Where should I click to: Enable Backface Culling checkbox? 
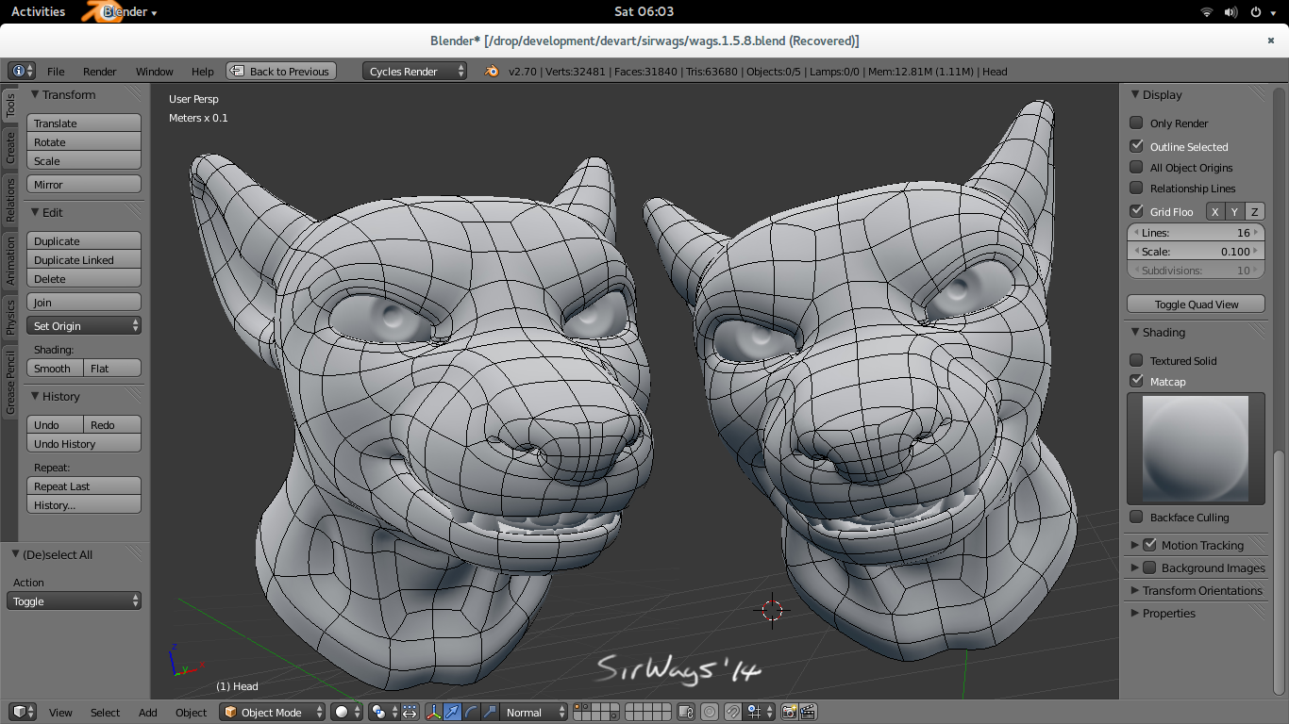[x=1136, y=518]
